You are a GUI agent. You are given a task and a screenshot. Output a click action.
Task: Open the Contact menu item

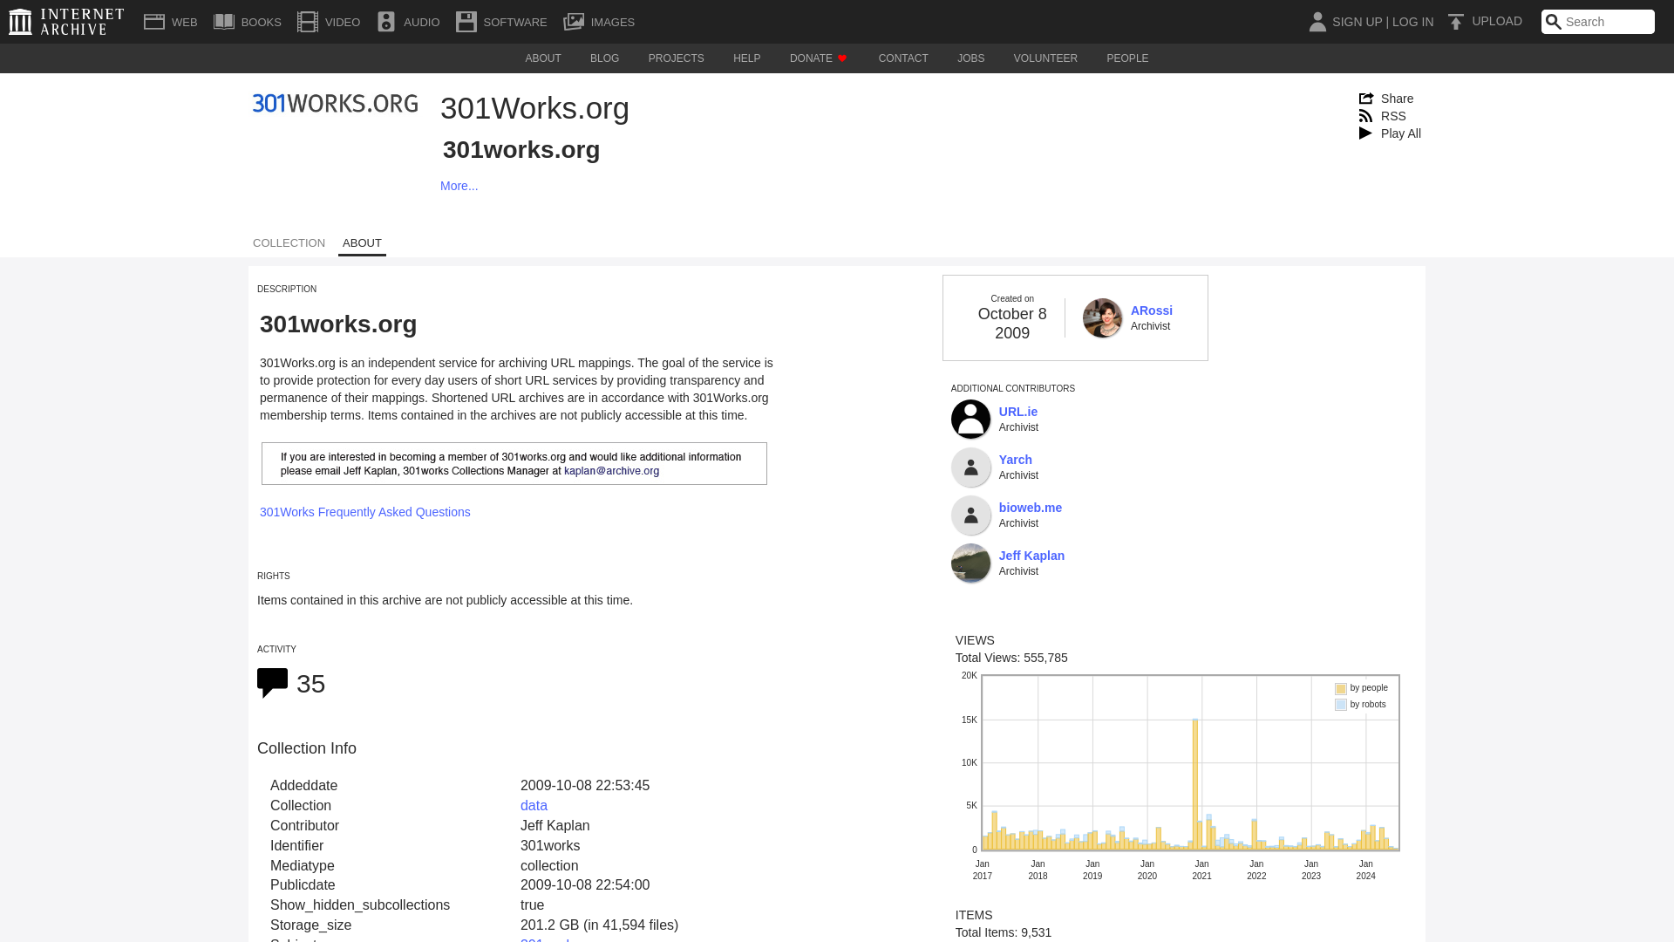click(903, 58)
